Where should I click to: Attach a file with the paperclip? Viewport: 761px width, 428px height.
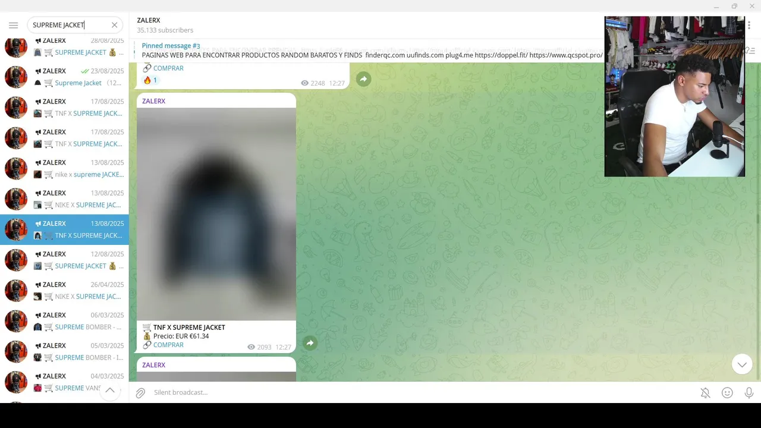[x=140, y=393]
